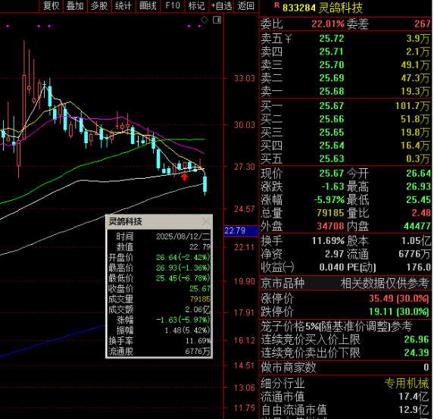Click the 买一 volume 101.7万
This screenshot has width=434, height=419.
(x=412, y=106)
